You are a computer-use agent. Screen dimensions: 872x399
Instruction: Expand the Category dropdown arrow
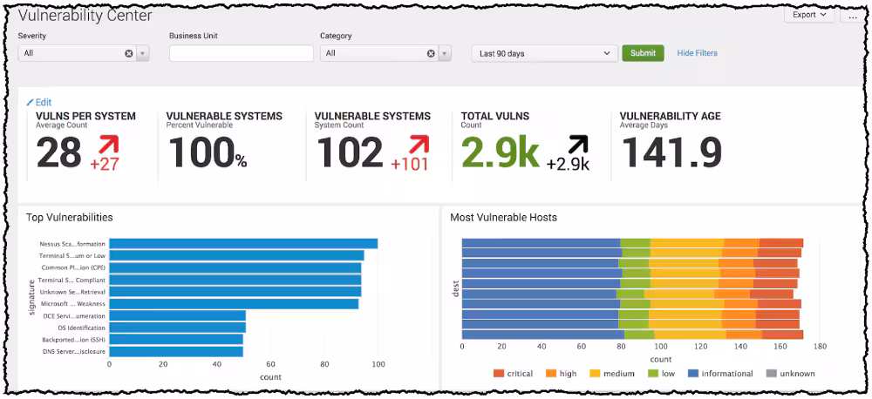444,54
